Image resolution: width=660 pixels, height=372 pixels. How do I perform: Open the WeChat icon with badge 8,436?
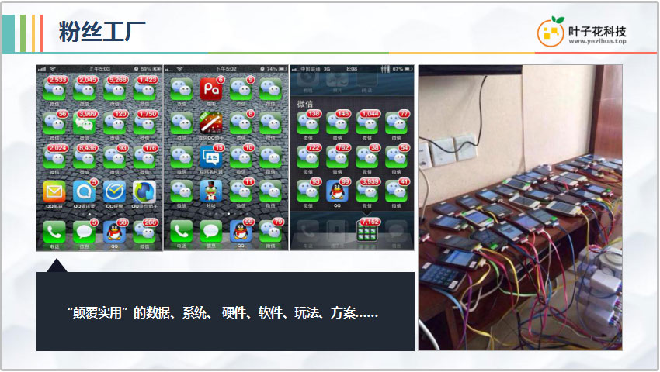[x=84, y=157]
